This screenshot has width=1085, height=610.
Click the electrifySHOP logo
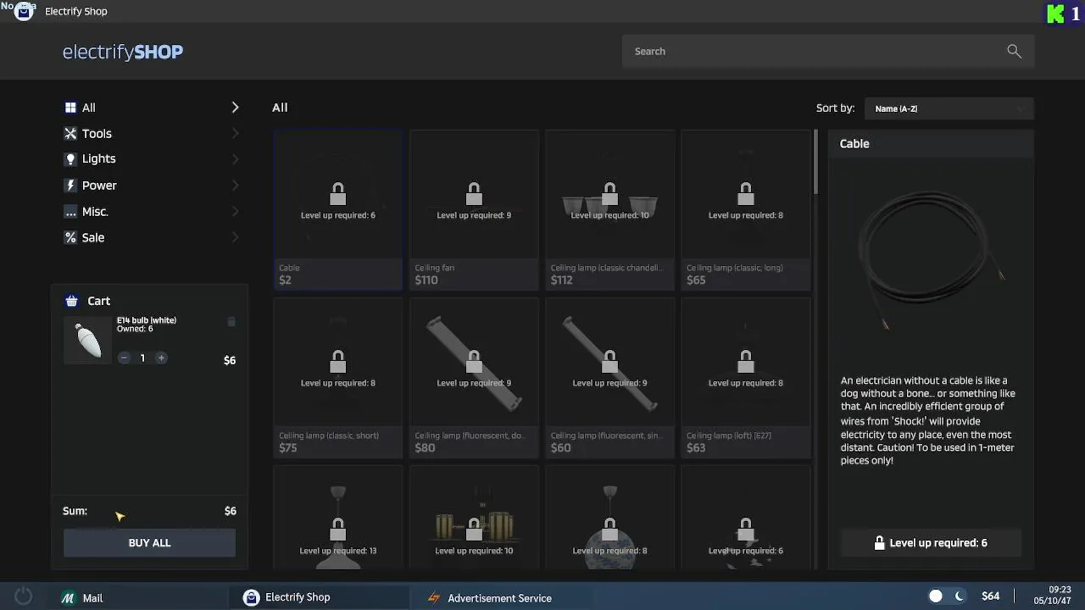[x=123, y=52]
